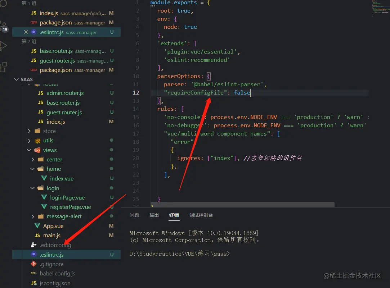This screenshot has height=288, width=390.
Task: Click the terminal prompt D:\StudyPractice\VUE
Action: (180, 254)
